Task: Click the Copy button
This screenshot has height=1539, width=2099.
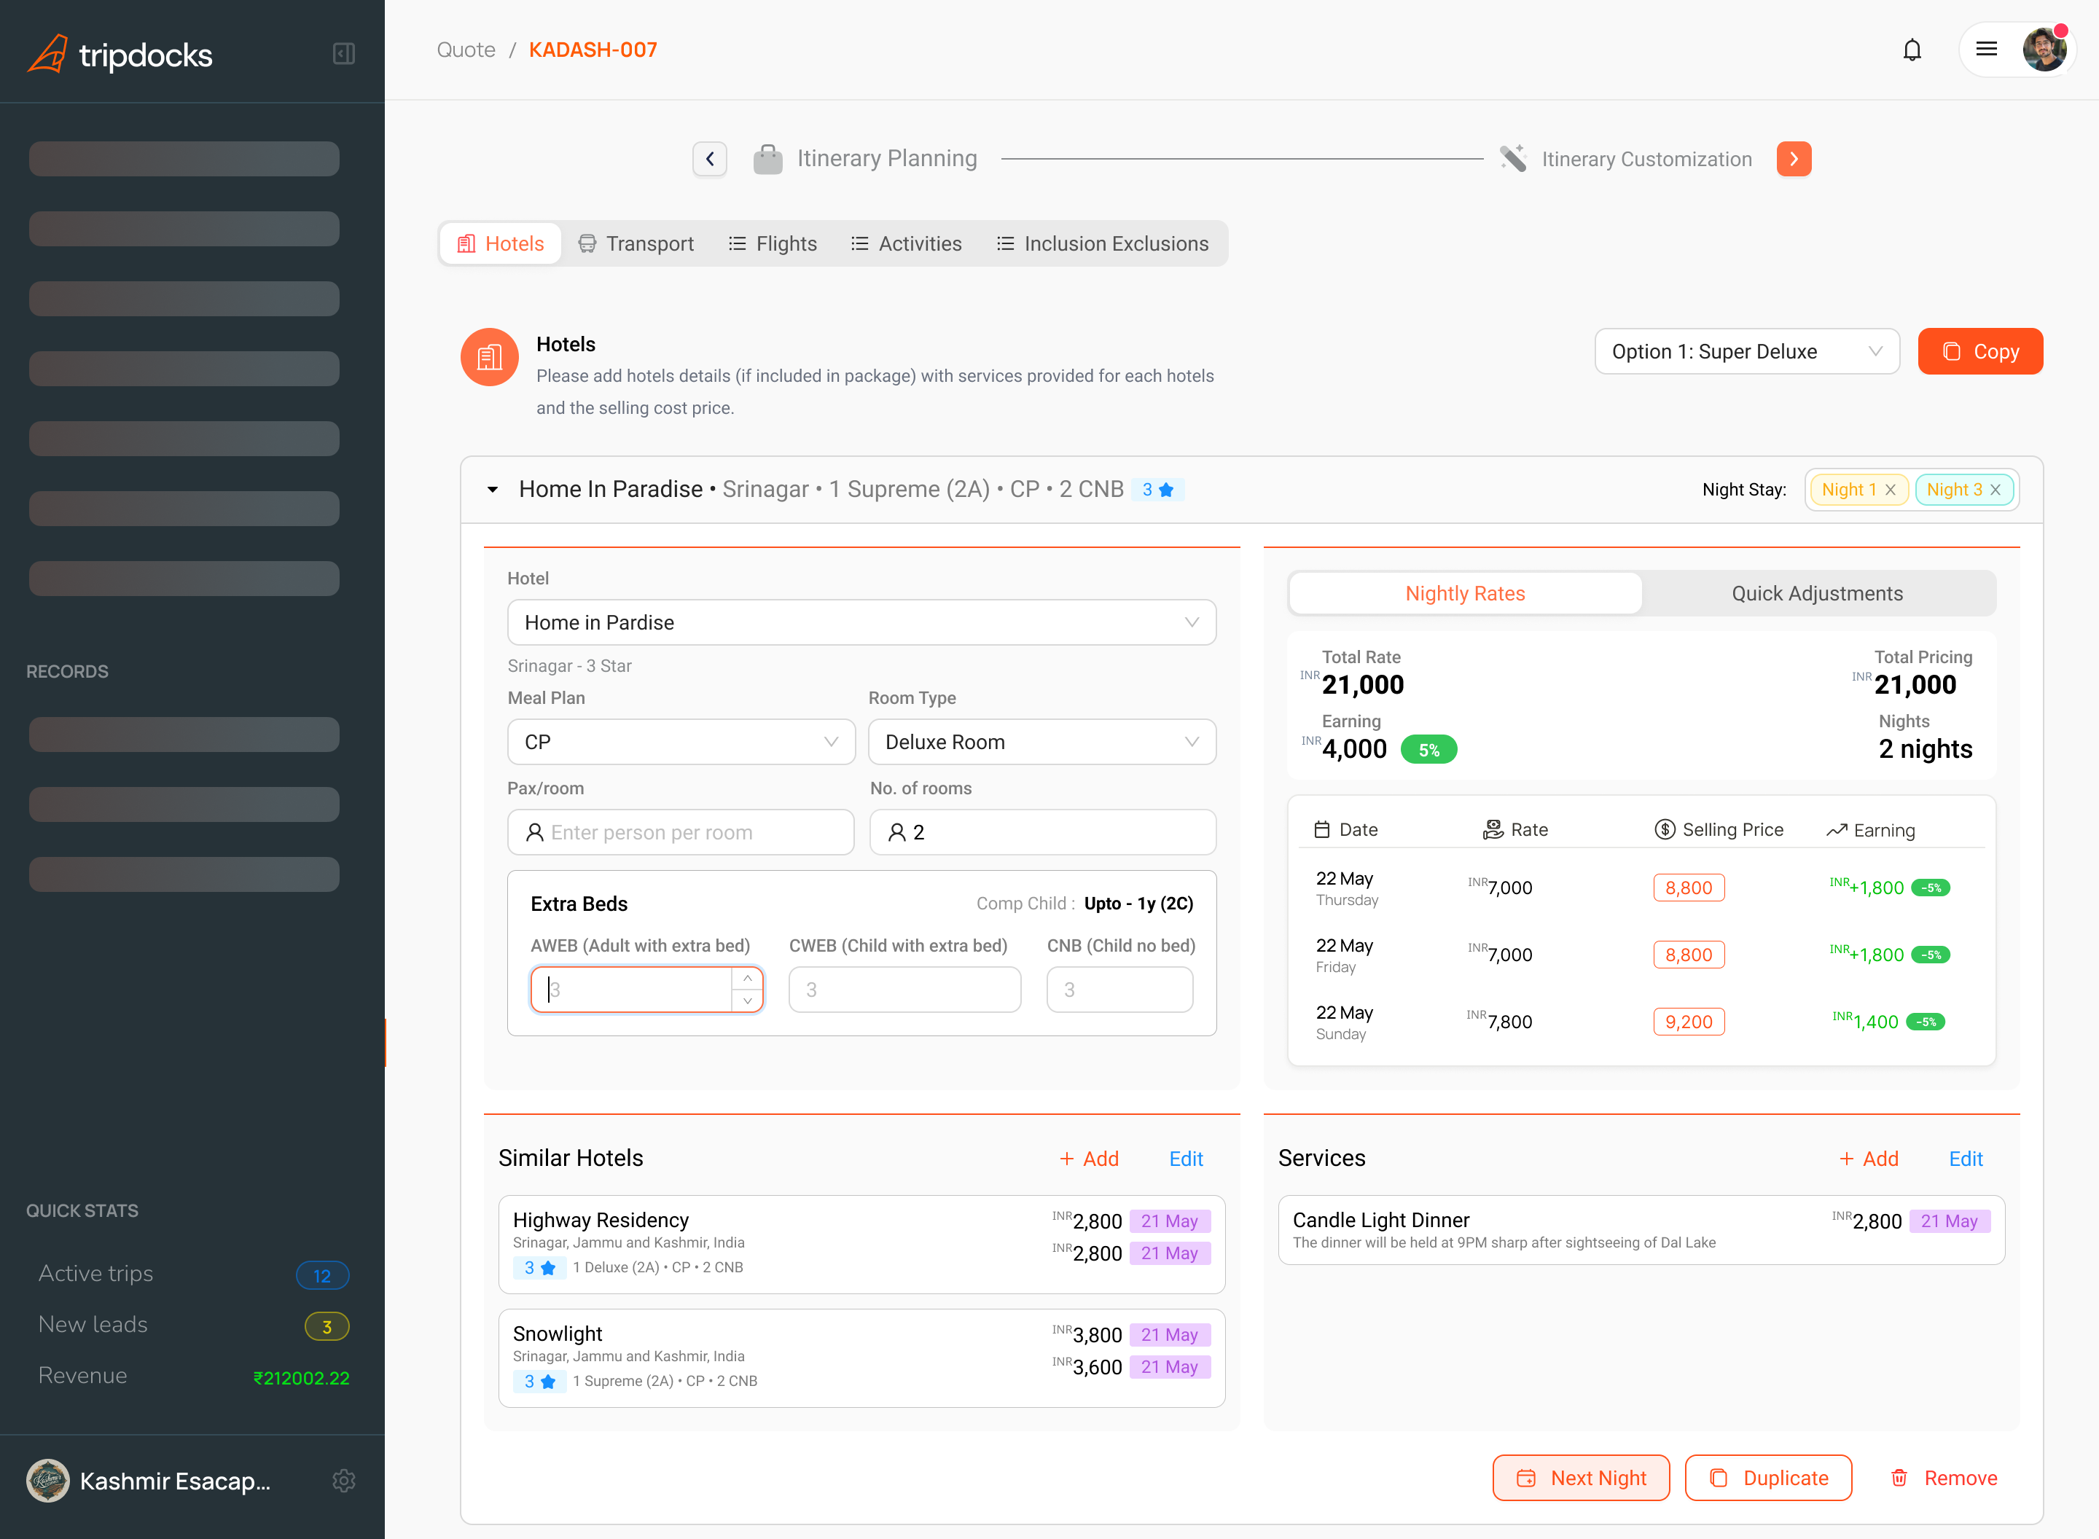Action: [1979, 351]
